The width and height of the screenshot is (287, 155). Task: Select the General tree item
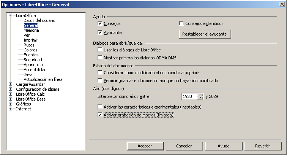[31, 25]
